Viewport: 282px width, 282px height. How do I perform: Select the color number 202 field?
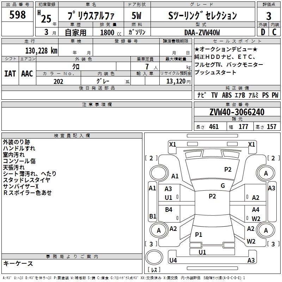coord(58,81)
